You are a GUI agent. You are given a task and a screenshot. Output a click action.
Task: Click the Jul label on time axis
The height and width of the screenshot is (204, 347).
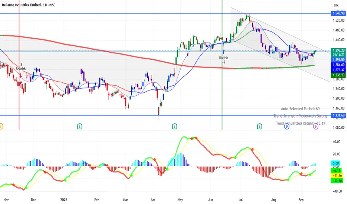[x=241, y=200]
